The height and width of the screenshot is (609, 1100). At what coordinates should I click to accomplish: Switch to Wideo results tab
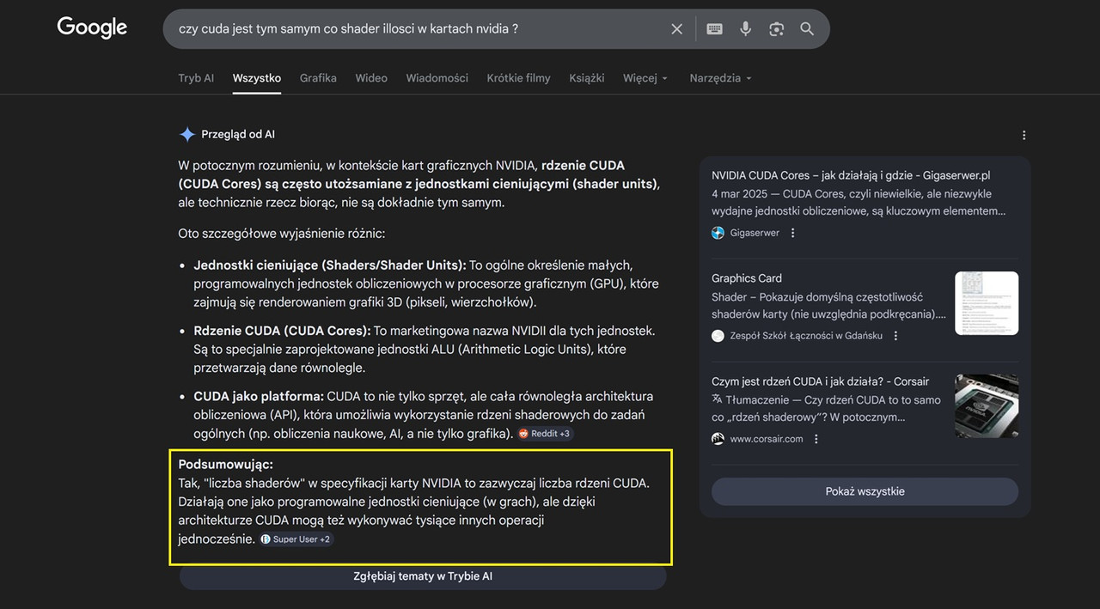[371, 78]
